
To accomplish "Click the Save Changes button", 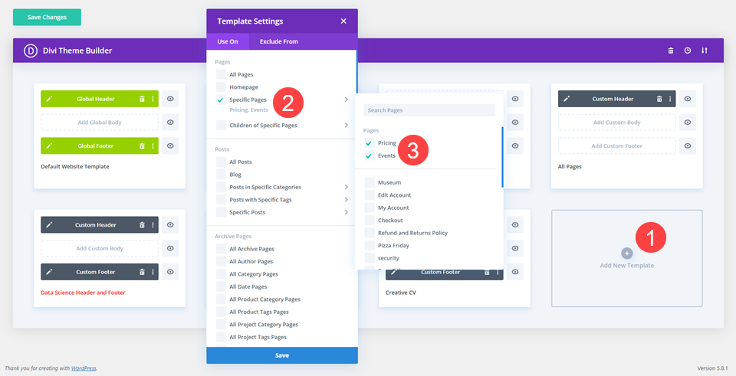I will [x=47, y=18].
